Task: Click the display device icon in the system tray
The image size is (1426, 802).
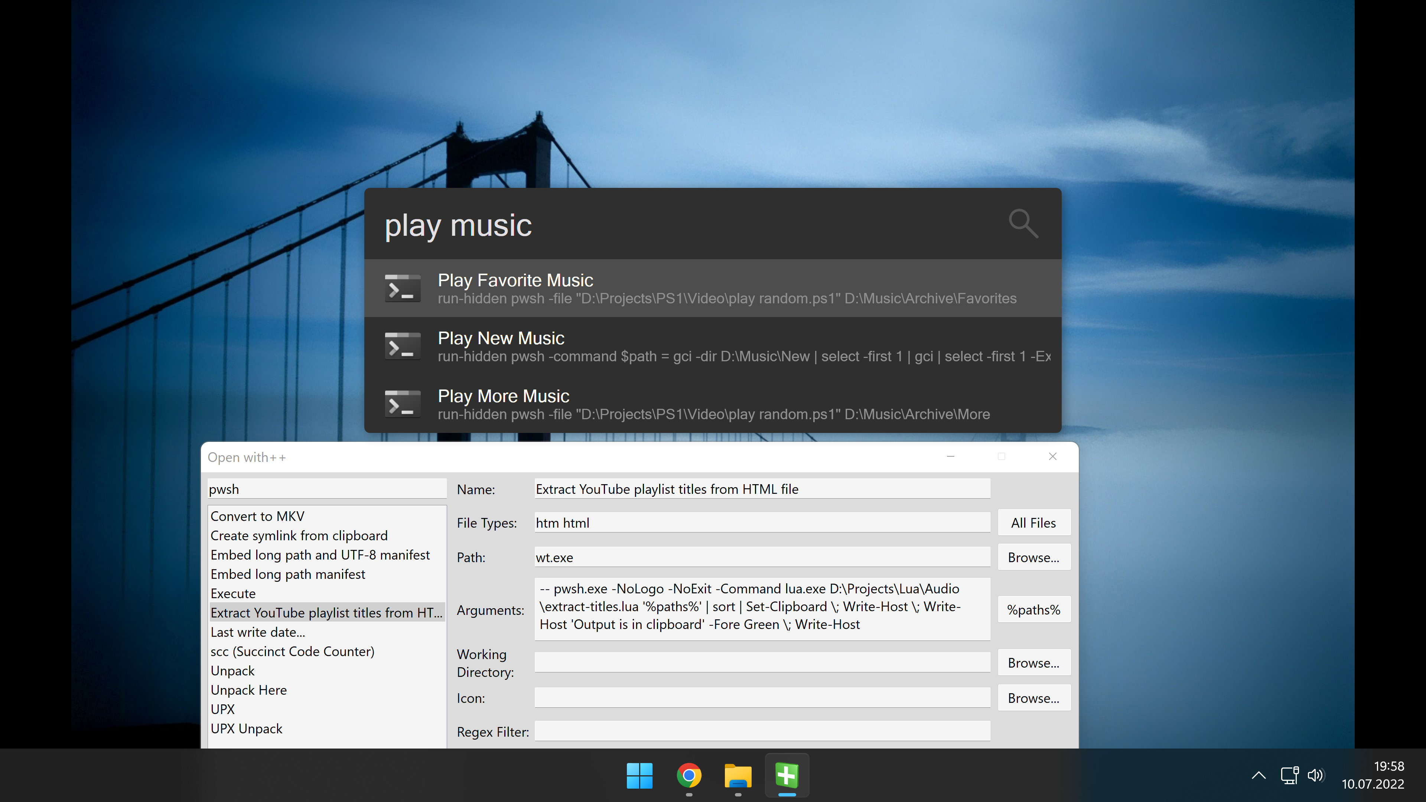Action: point(1289,775)
